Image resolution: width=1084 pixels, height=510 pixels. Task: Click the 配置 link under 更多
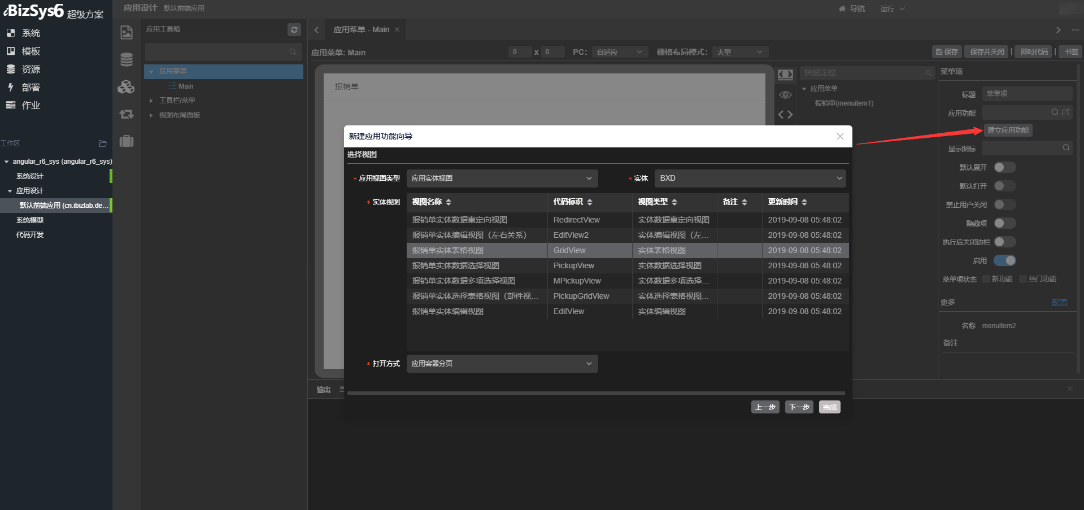pos(1059,303)
